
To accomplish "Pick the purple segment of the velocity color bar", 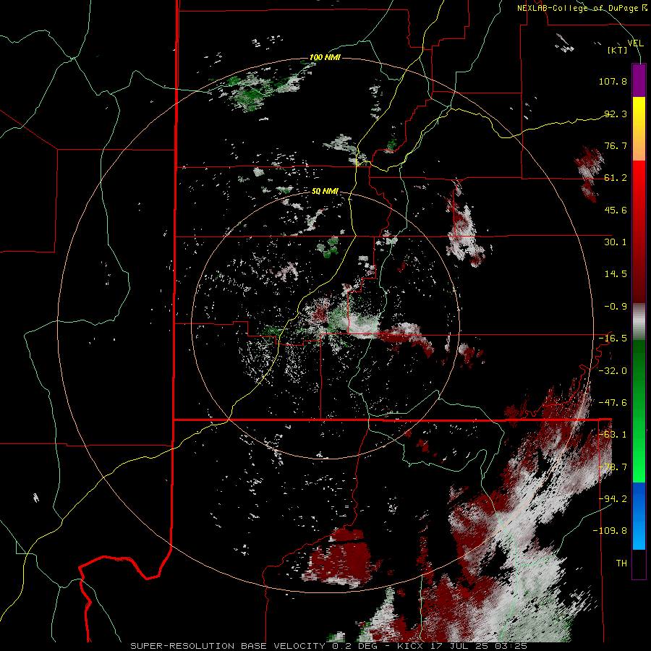I will (x=639, y=80).
